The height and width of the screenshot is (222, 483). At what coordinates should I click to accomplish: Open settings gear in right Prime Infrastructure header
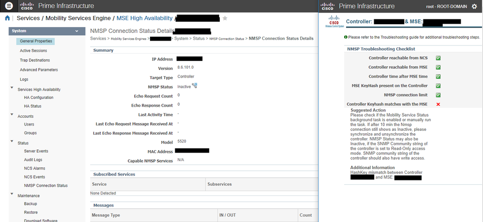tap(474, 6)
